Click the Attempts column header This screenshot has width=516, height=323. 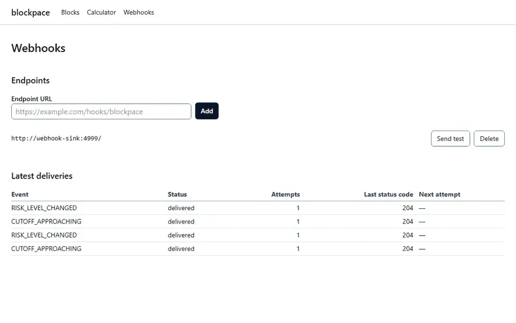(286, 194)
